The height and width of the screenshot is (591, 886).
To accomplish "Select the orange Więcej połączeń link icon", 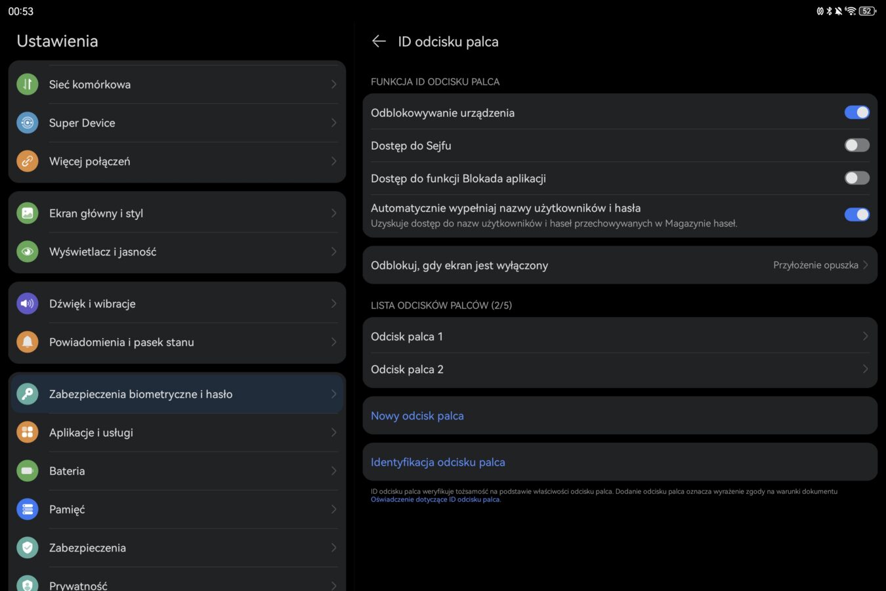I will pyautogui.click(x=28, y=161).
